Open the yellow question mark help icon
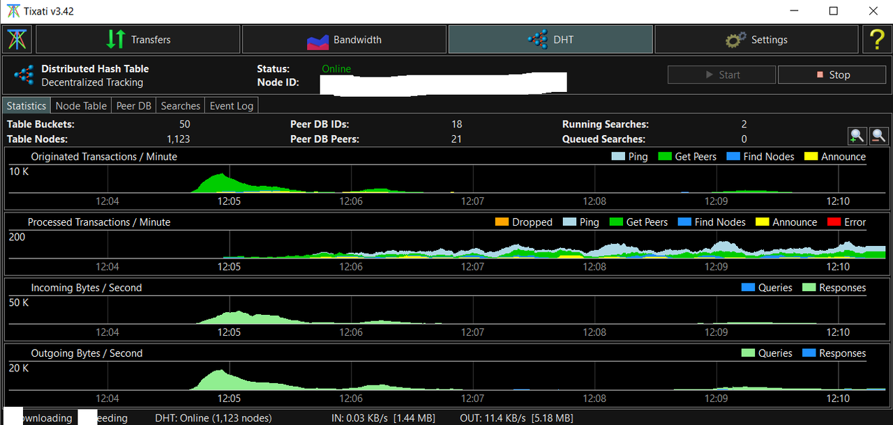The image size is (893, 425). coord(876,40)
